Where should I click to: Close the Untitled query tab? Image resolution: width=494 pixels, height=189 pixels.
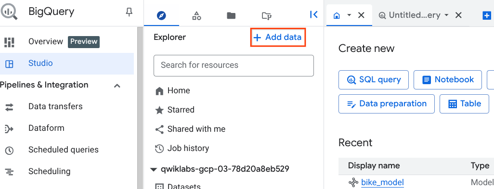(459, 15)
